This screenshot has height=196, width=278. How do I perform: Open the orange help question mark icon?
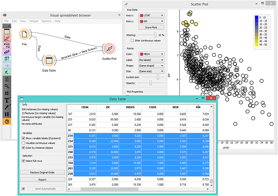[7, 121]
